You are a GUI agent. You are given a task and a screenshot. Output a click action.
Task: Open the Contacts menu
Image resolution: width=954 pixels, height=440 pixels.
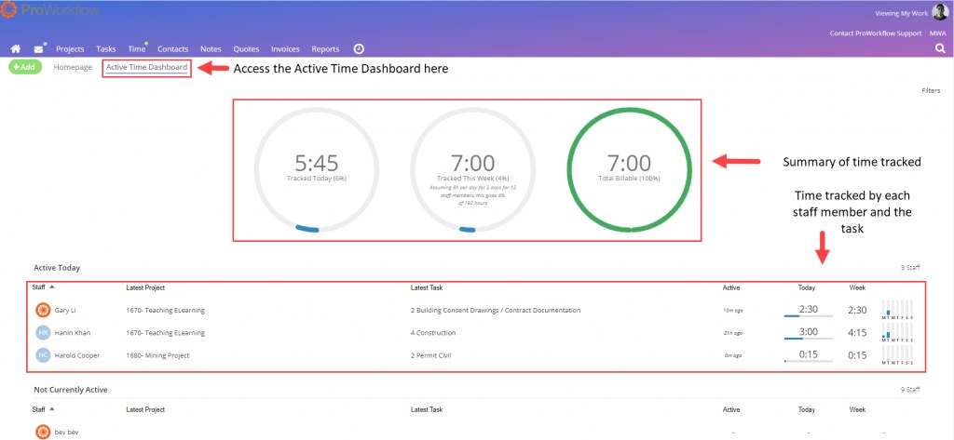click(172, 49)
